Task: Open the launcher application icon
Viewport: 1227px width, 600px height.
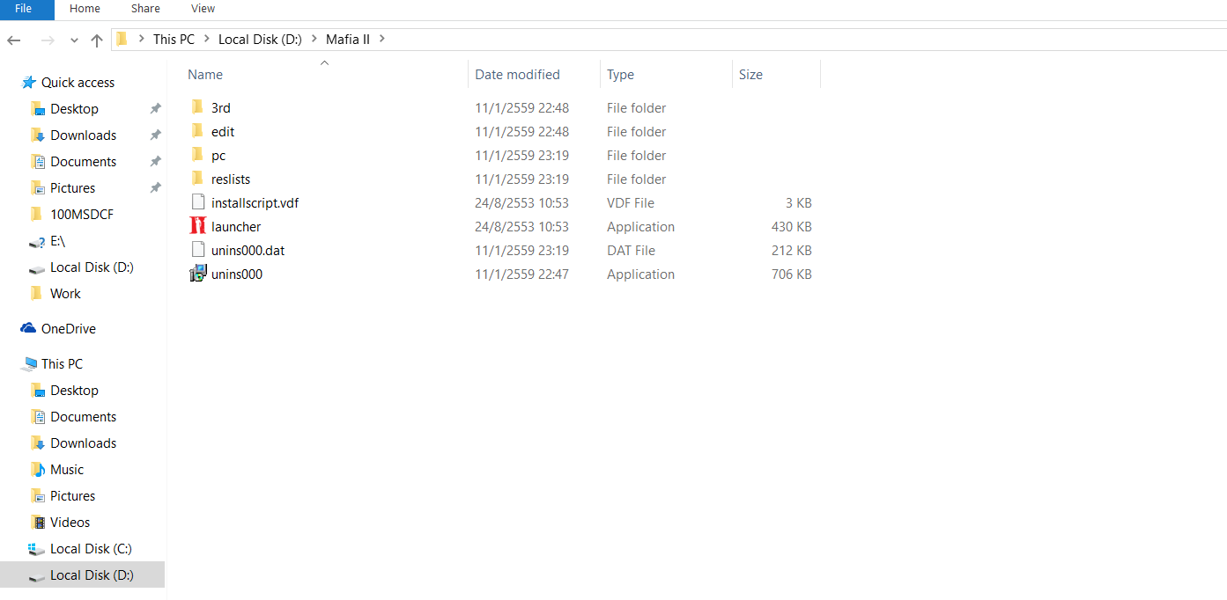Action: (x=197, y=226)
